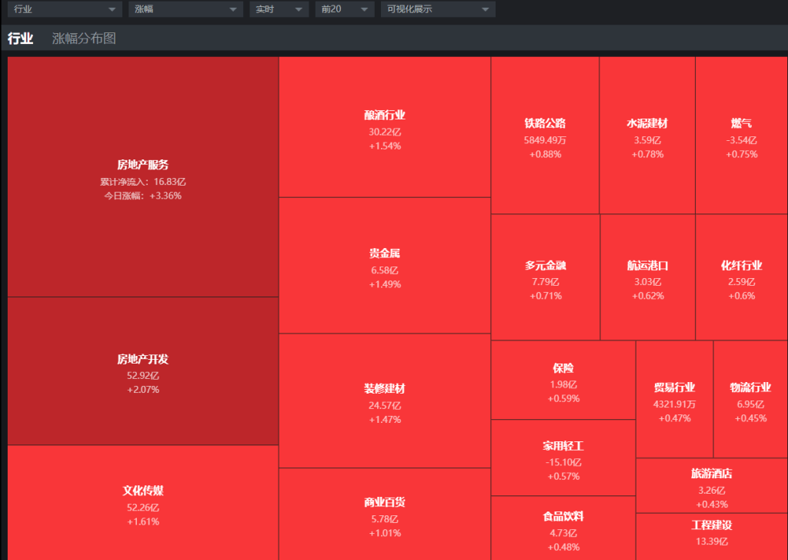Click the 燃气 sector block
788x560 pixels.
[x=741, y=136]
